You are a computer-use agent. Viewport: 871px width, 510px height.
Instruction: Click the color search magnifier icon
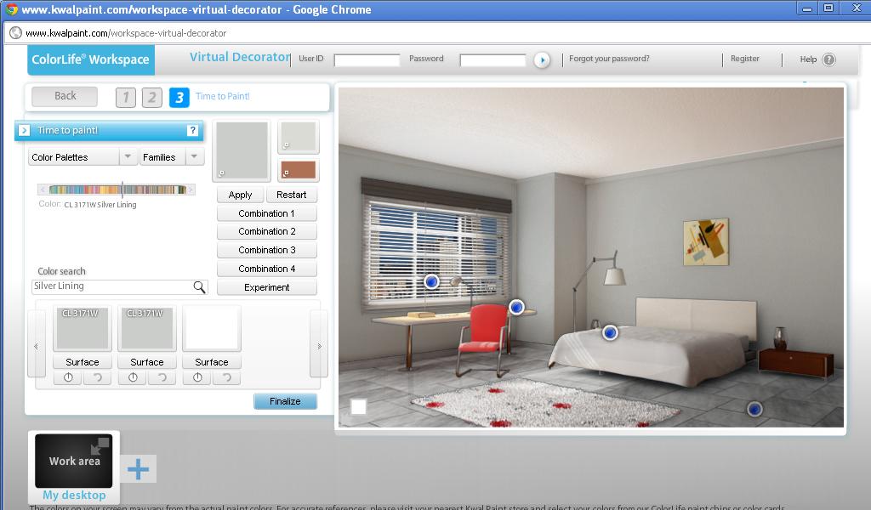pyautogui.click(x=199, y=286)
